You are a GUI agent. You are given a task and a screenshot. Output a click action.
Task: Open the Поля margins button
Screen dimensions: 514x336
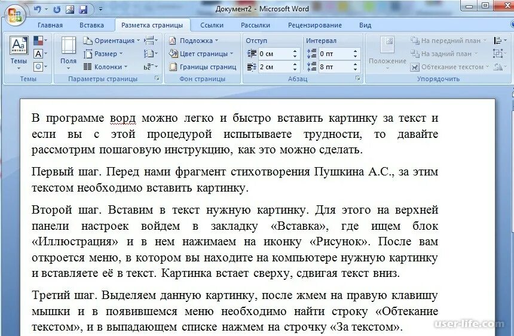click(68, 53)
